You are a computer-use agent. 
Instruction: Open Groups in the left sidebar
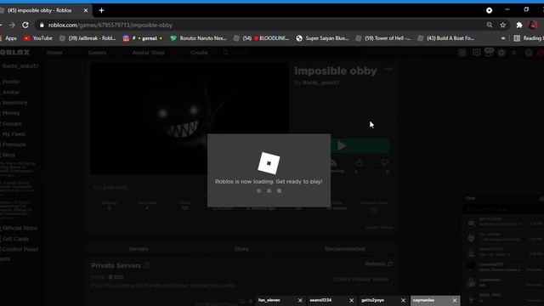click(12, 123)
